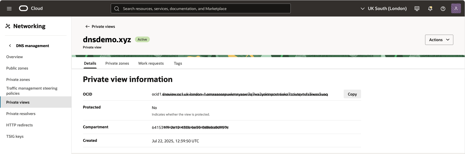Open the hamburger navigation menu
The width and height of the screenshot is (465, 154).
9,9
